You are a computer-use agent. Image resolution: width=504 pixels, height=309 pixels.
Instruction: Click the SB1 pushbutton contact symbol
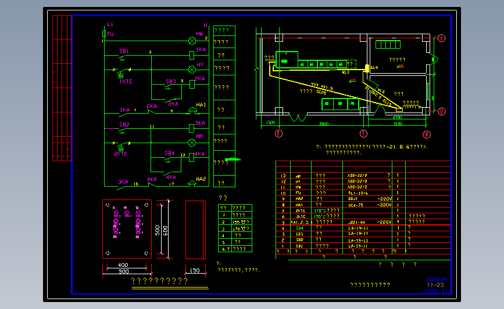click(123, 57)
